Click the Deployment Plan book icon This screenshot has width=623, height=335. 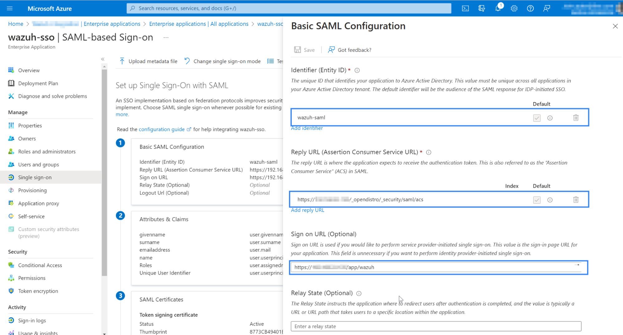tap(11, 83)
